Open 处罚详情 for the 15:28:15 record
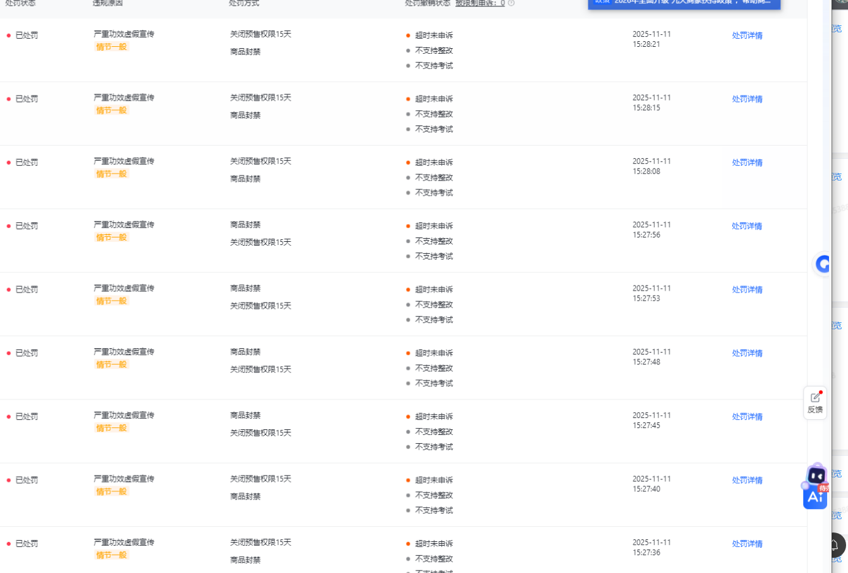 pos(747,99)
